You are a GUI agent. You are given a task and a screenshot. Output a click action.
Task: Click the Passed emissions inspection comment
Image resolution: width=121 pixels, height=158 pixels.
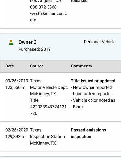tap(89, 133)
